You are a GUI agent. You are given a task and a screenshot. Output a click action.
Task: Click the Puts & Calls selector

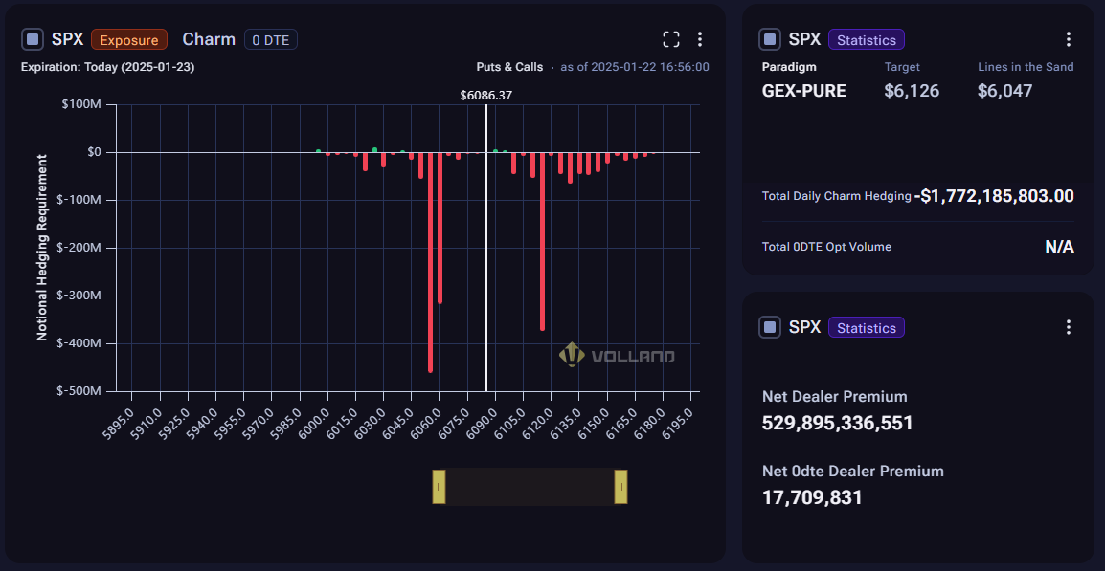(x=509, y=67)
